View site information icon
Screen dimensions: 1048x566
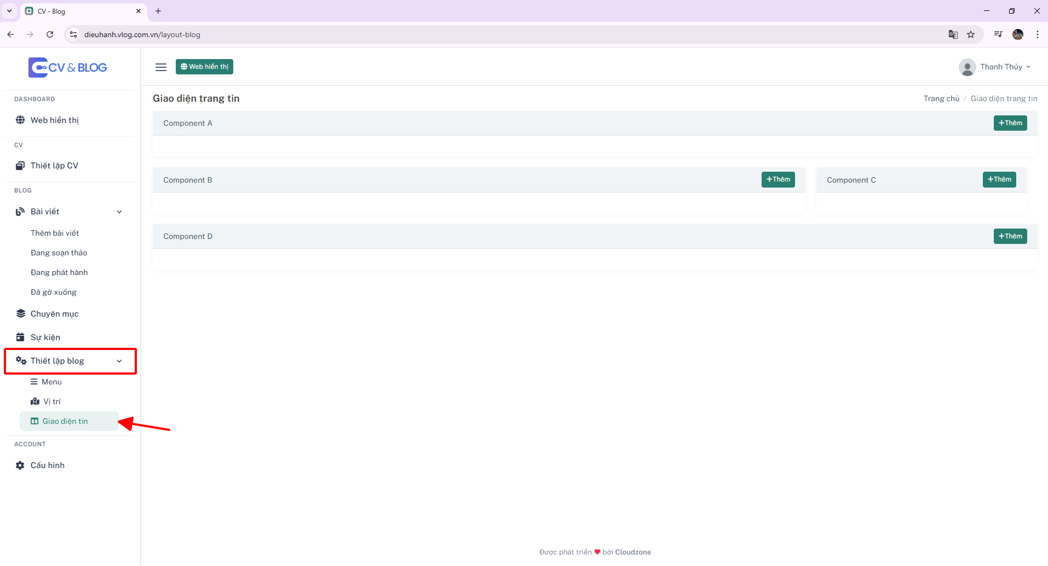tap(73, 34)
